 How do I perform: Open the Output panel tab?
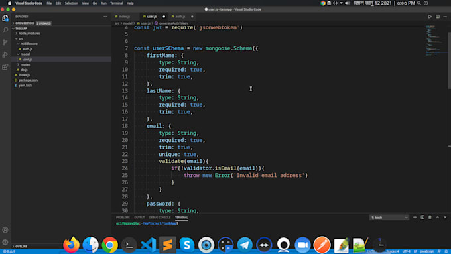coord(139,217)
